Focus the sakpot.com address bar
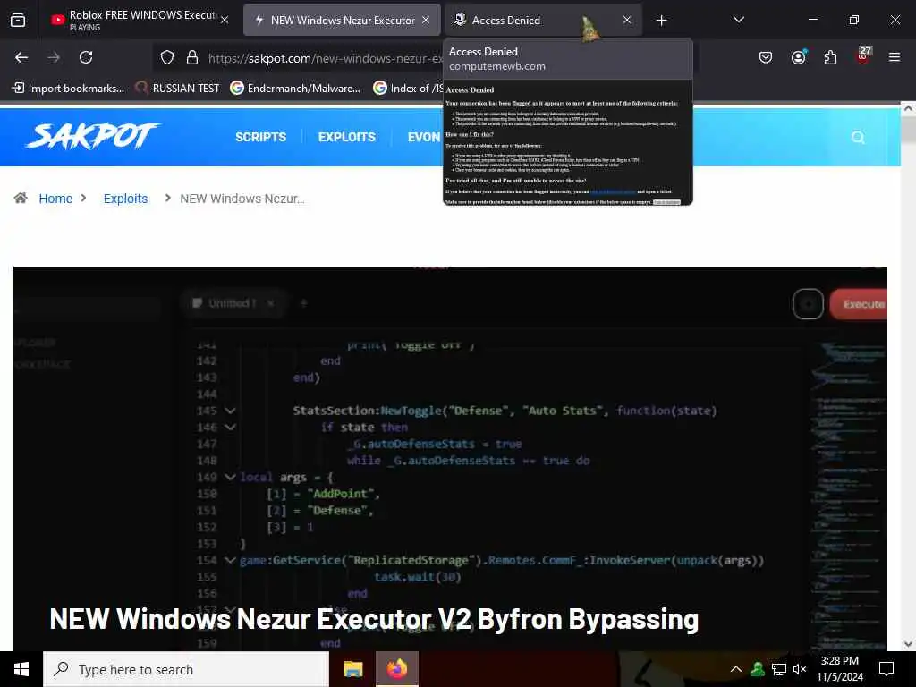This screenshot has height=687, width=916. tap(324, 58)
